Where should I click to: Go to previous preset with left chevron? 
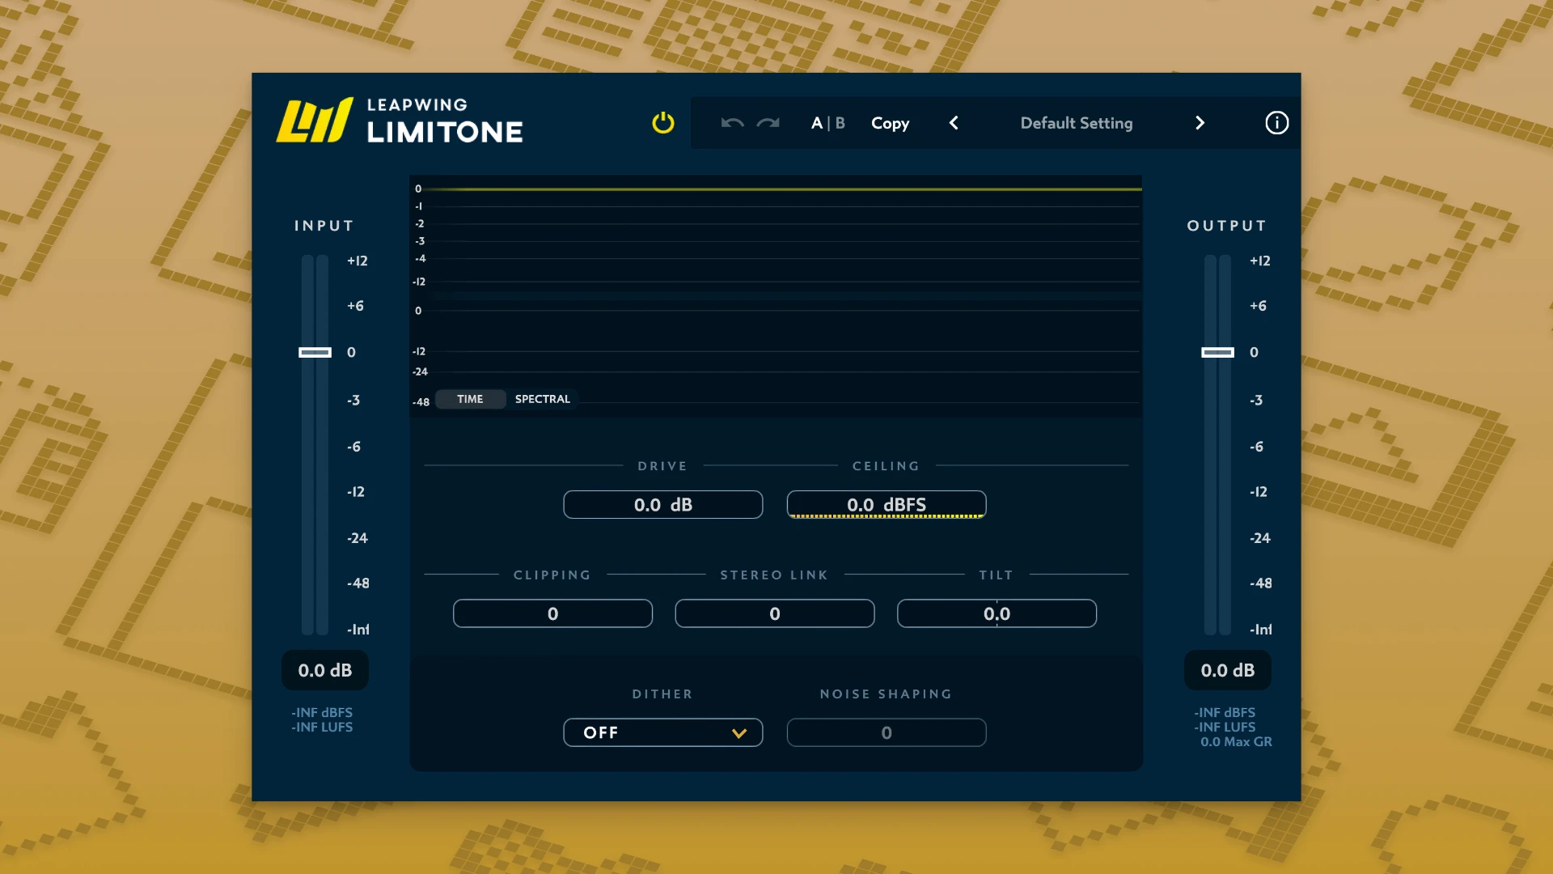pos(954,123)
